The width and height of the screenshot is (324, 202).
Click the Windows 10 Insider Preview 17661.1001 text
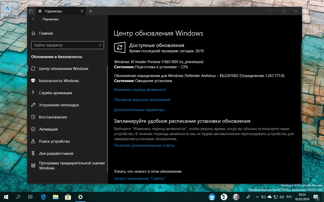coord(159,62)
